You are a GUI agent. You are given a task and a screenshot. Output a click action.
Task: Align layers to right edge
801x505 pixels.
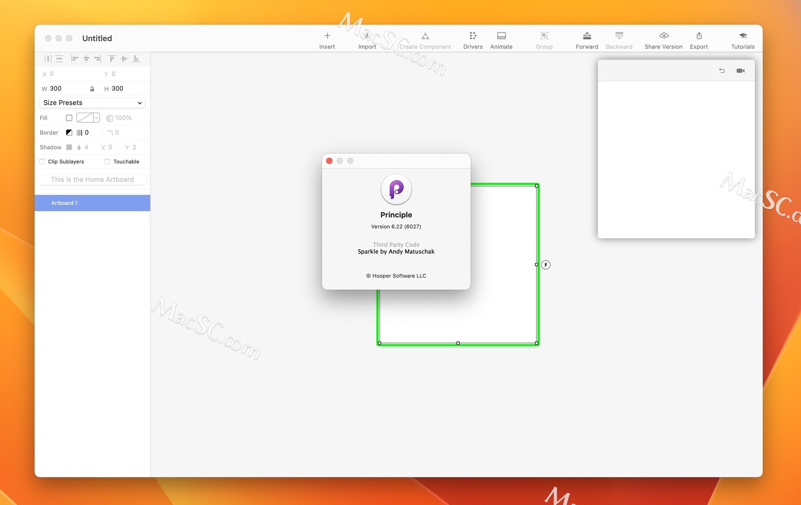[x=98, y=59]
